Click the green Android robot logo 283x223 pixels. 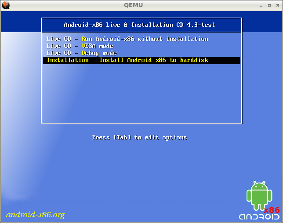(x=259, y=196)
